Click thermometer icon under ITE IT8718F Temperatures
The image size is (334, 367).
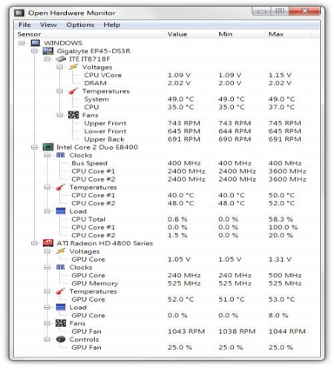73,91
